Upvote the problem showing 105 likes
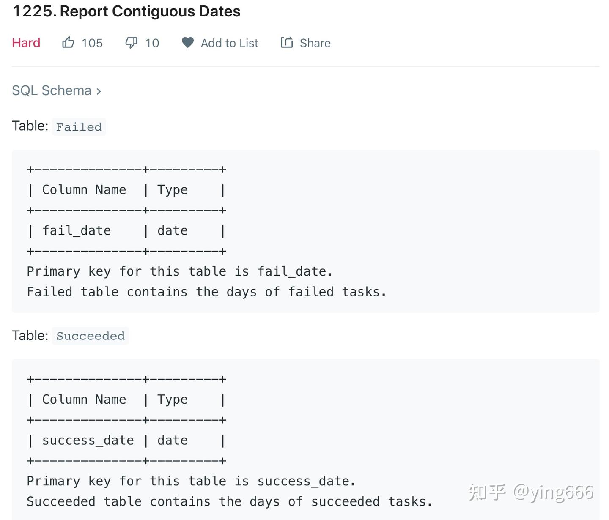 click(x=68, y=42)
